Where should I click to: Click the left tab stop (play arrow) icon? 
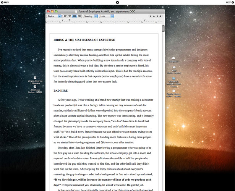tap(151, 16)
